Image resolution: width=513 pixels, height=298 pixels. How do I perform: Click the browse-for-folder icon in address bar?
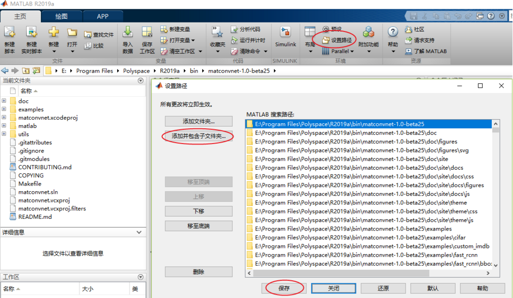coord(36,71)
